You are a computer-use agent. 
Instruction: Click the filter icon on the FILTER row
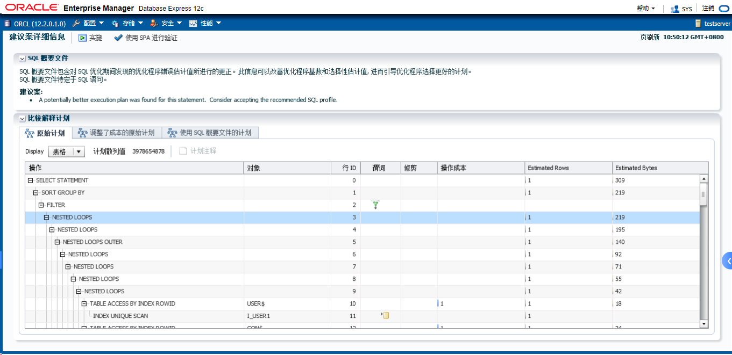tap(375, 205)
